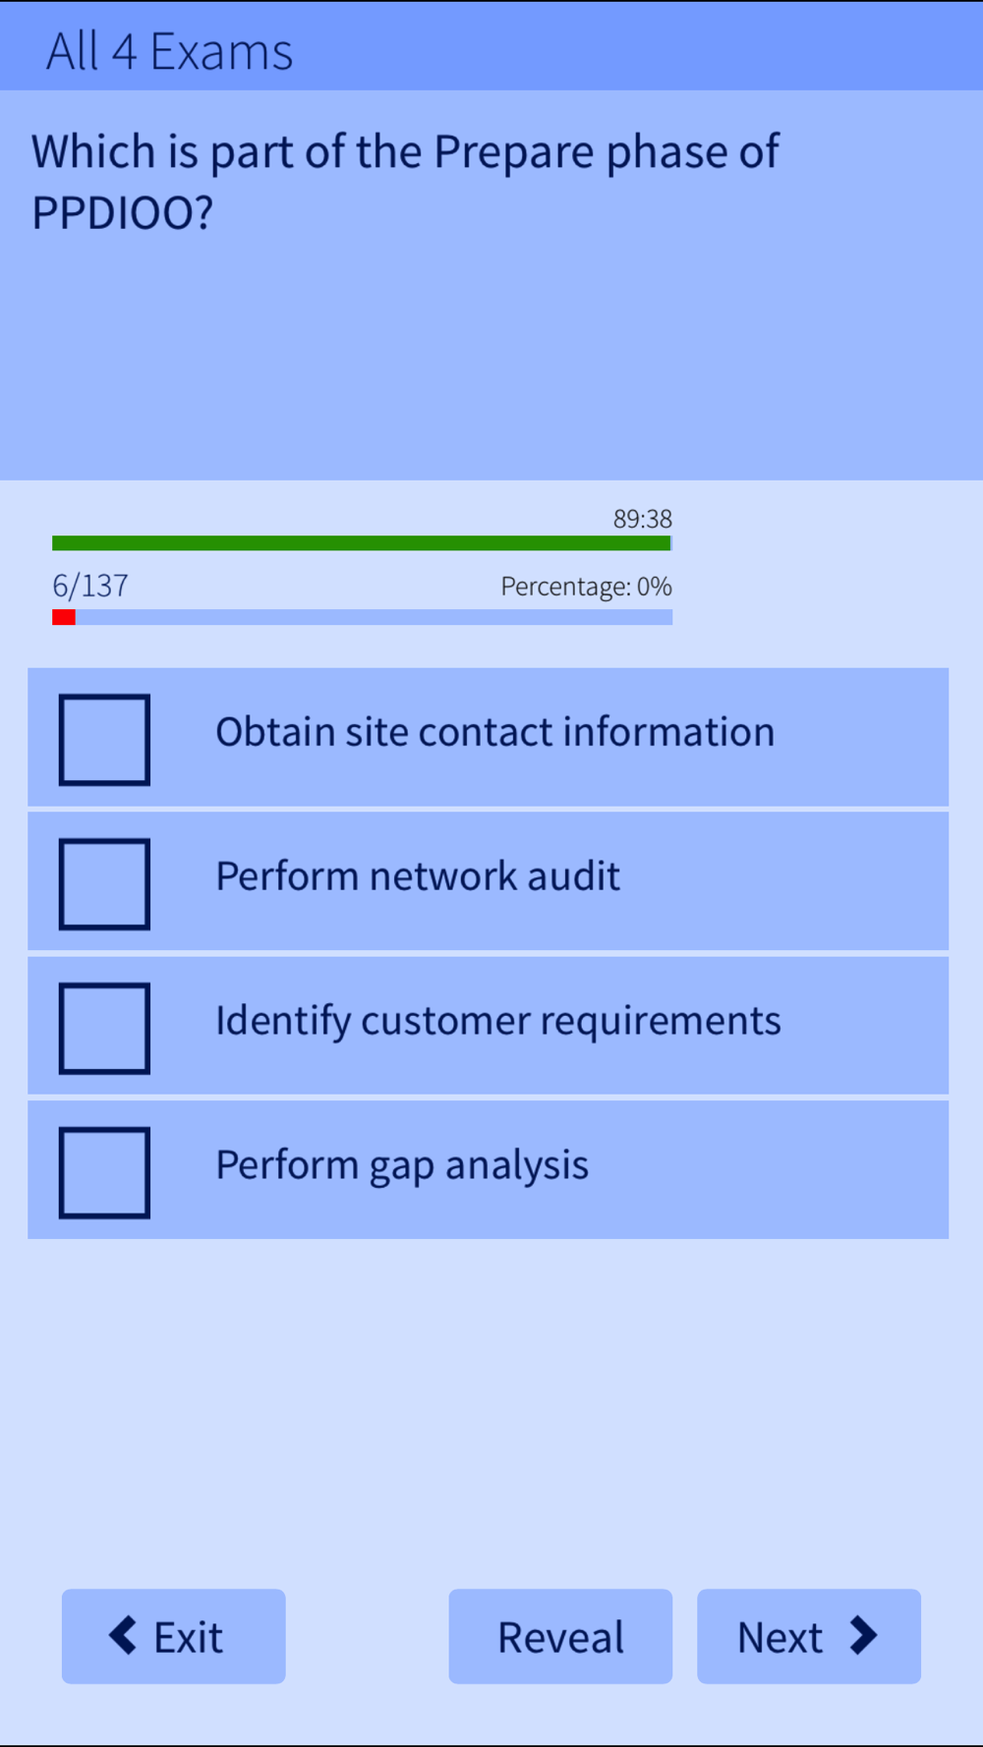
Task: Open the 'All 4 Exams' header title
Action: pos(170,51)
